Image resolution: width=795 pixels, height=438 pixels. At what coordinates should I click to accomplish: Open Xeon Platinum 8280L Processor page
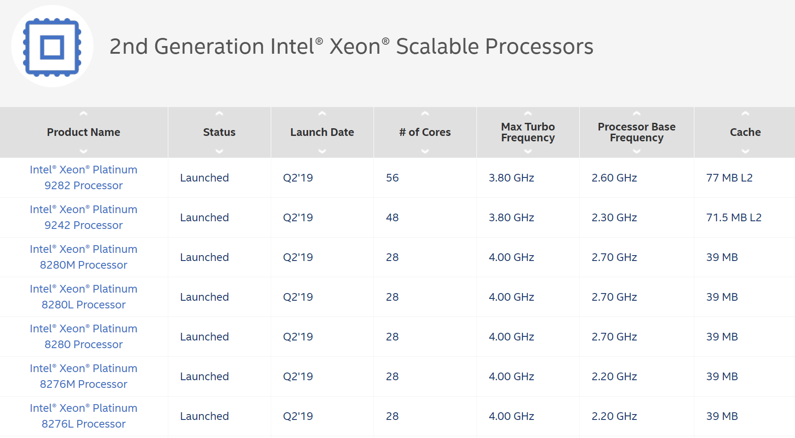(83, 297)
